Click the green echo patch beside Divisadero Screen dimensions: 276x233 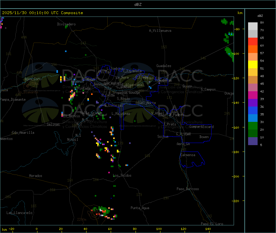tap(66, 27)
